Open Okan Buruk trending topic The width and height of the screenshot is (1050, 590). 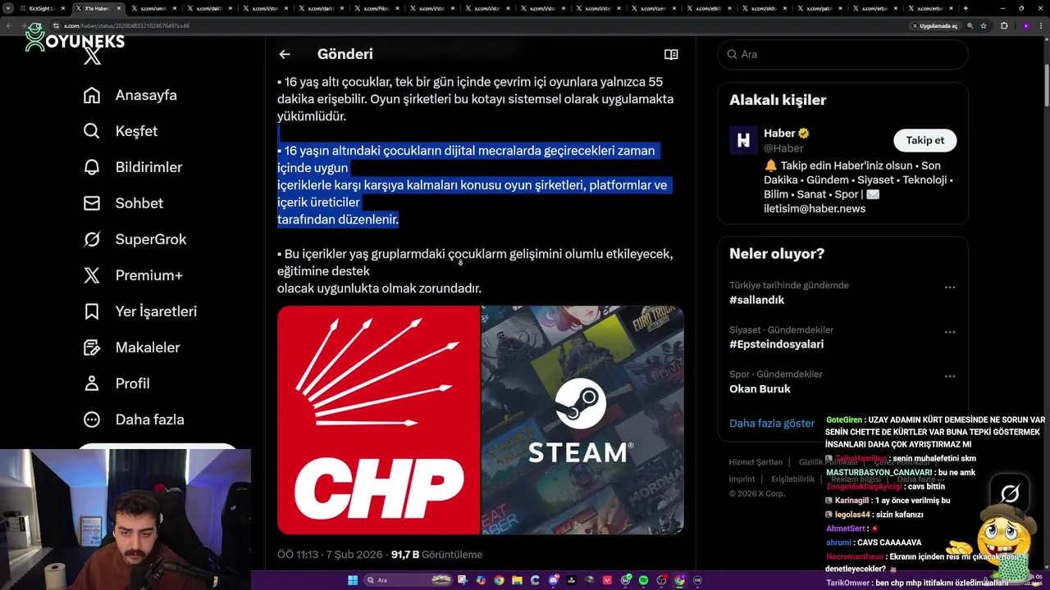click(760, 388)
